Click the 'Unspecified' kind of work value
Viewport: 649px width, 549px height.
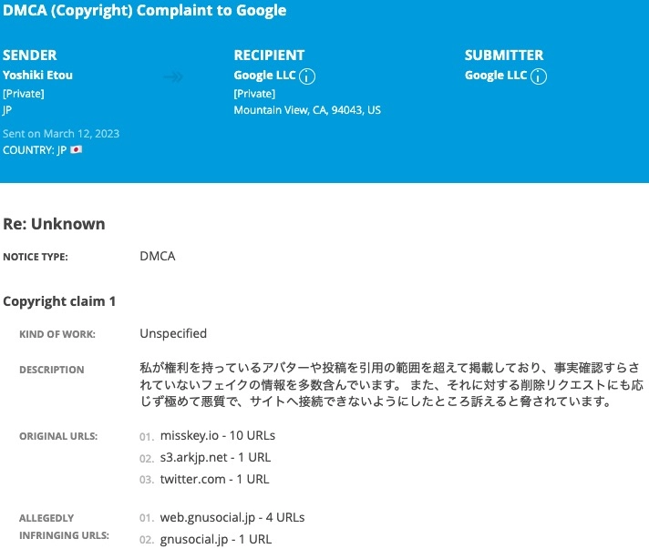coord(173,333)
